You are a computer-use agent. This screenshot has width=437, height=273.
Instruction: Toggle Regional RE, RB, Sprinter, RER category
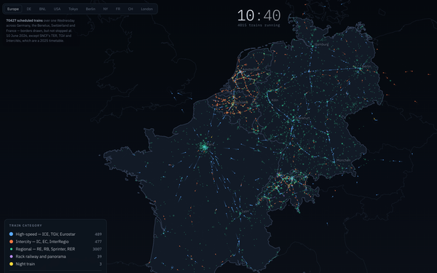pyautogui.click(x=55, y=249)
